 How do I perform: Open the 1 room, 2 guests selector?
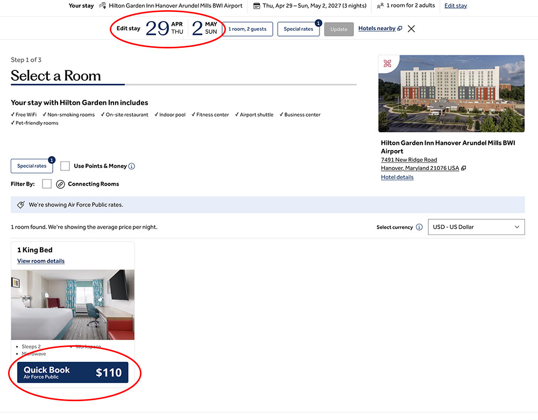pos(247,29)
